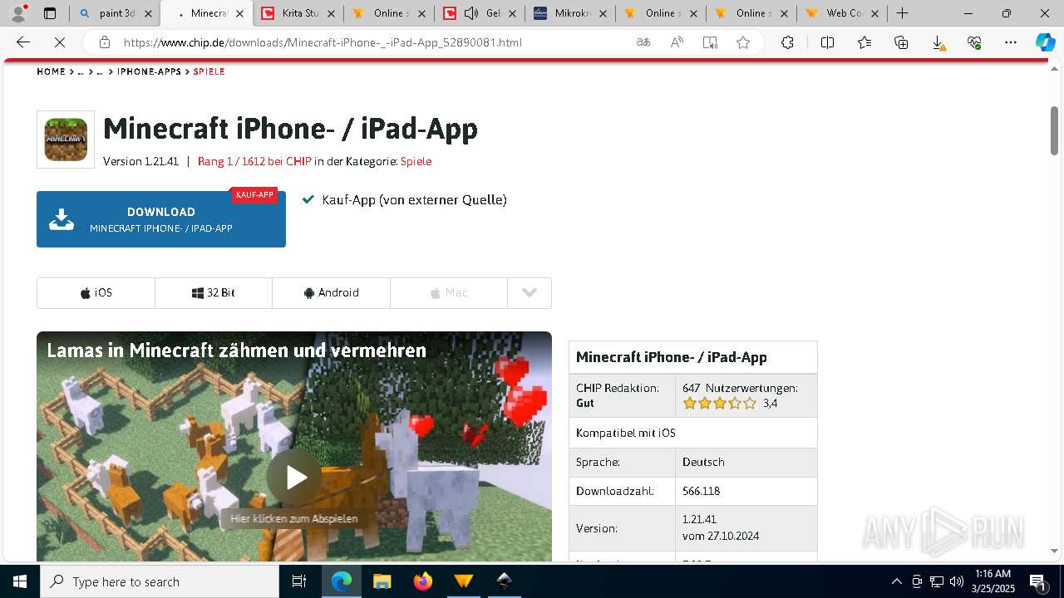Switch to the Mikrokr tab
This screenshot has width=1064, height=598.
click(x=569, y=13)
